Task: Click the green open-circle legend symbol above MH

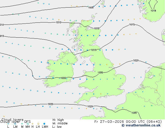Action: coord(28,124)
